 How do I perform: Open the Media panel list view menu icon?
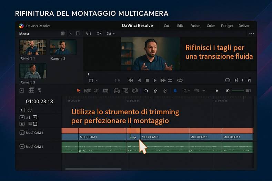(x=63, y=34)
